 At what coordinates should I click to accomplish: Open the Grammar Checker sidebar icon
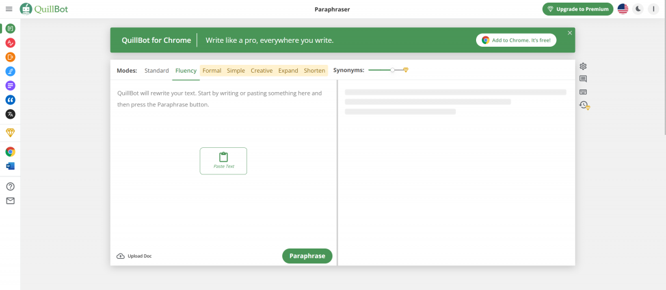click(10, 43)
